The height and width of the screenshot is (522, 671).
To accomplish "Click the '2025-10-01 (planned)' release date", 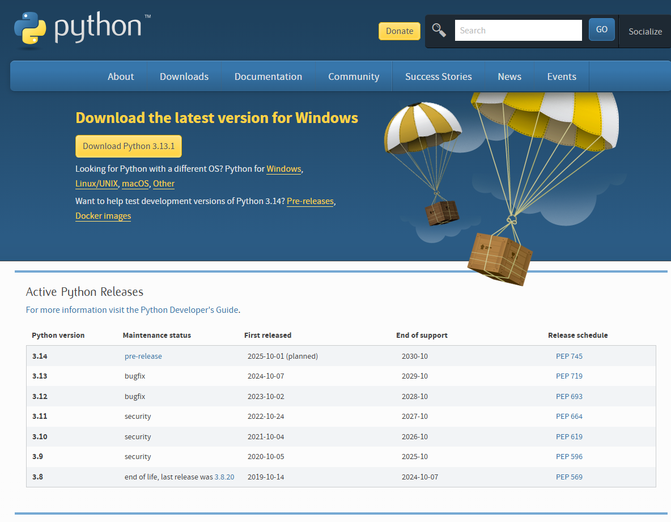I will [282, 356].
